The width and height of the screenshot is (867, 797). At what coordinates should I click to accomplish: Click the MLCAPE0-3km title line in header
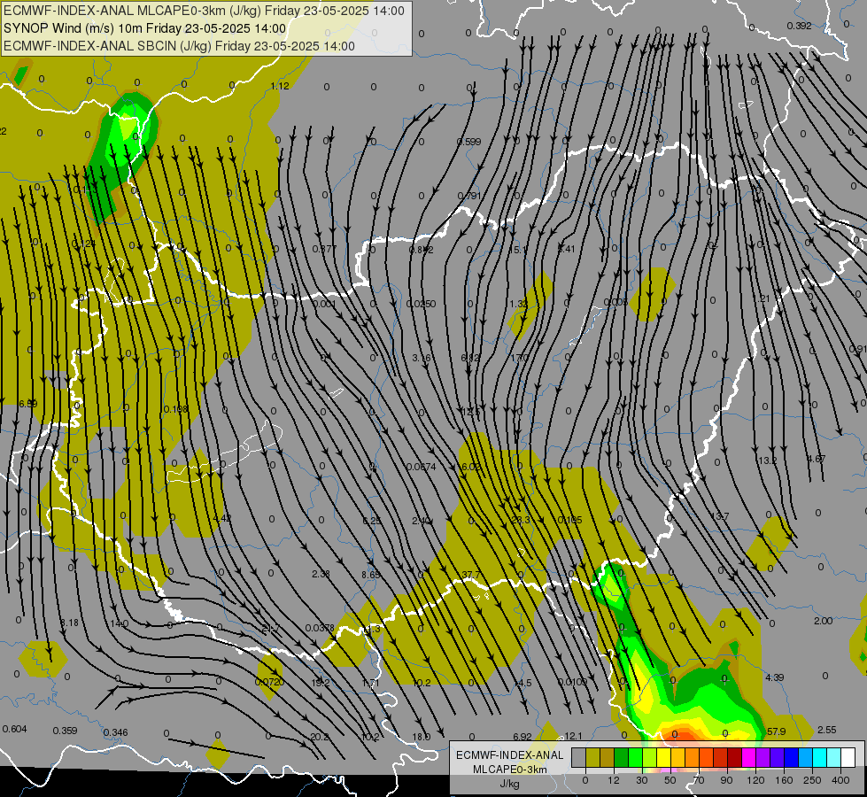[x=204, y=11]
